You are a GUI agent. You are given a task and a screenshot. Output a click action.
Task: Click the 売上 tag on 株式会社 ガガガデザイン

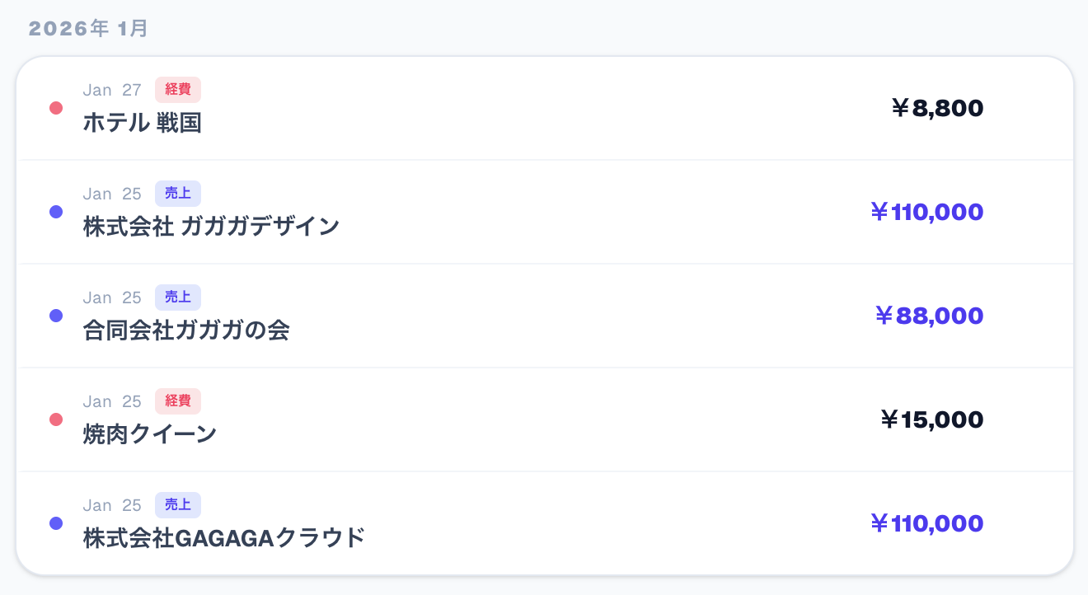178,194
